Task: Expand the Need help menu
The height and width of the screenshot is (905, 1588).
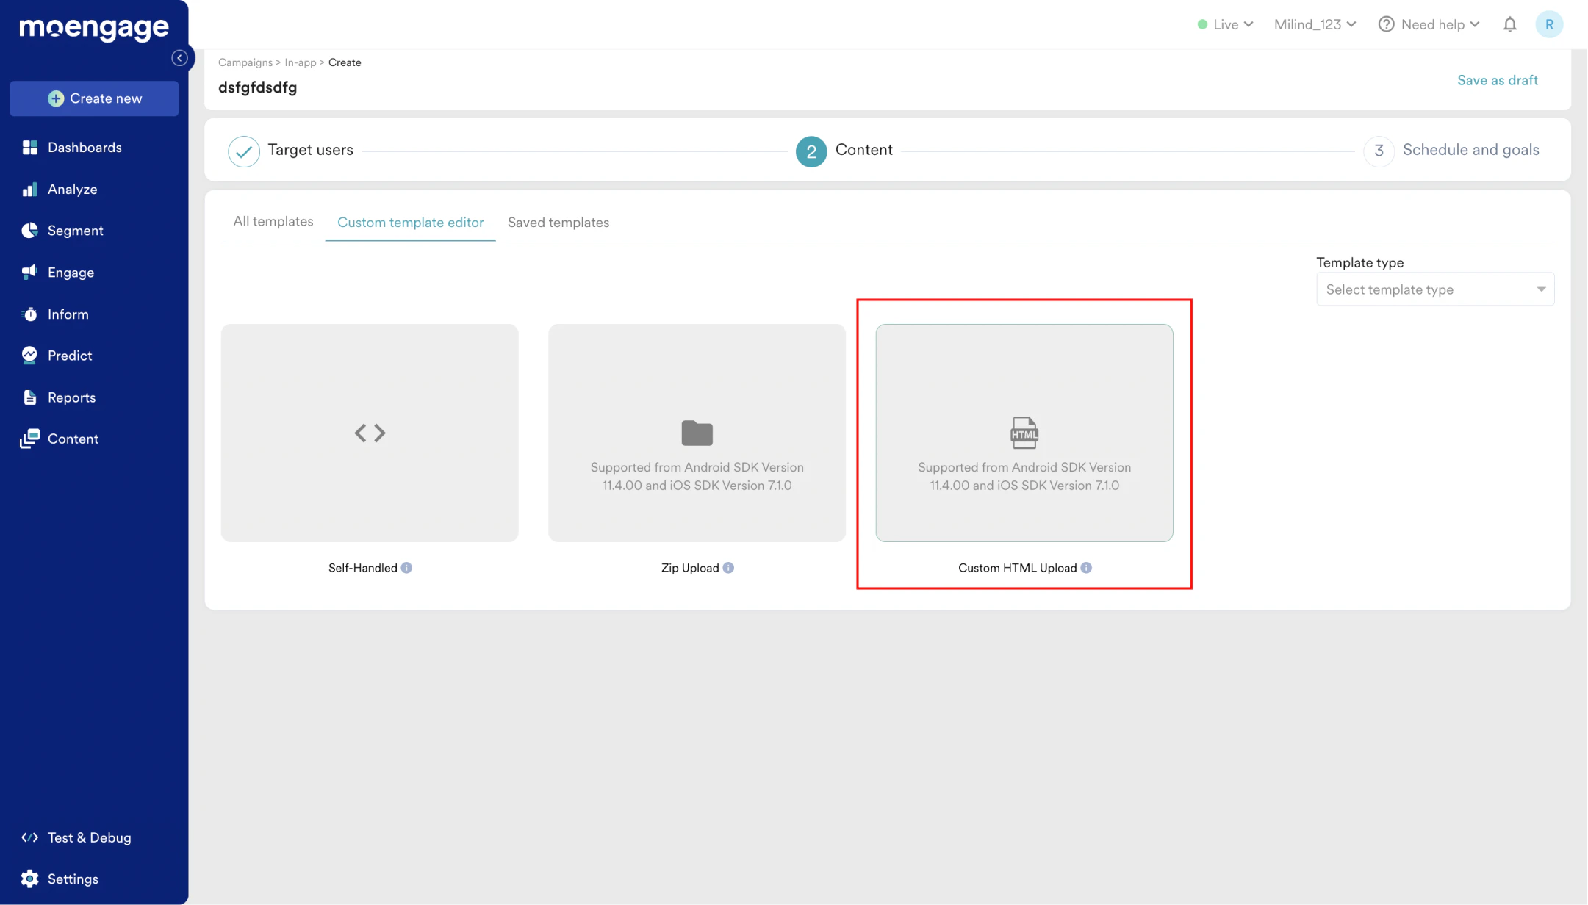Action: (x=1429, y=25)
